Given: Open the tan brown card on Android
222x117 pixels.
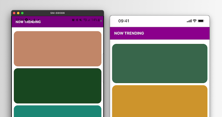Looking at the screenshot, I should click(x=57, y=49).
